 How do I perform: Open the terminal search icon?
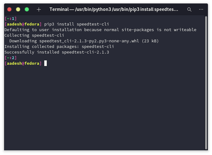click(189, 9)
